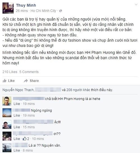Open the 5 Comments link
140x153 pixels.
pyautogui.click(x=29, y=72)
